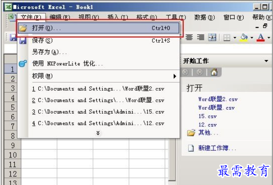Choose 使用 NXPowerLite 优化...
Screen dimensions: 273x185
tap(99, 64)
